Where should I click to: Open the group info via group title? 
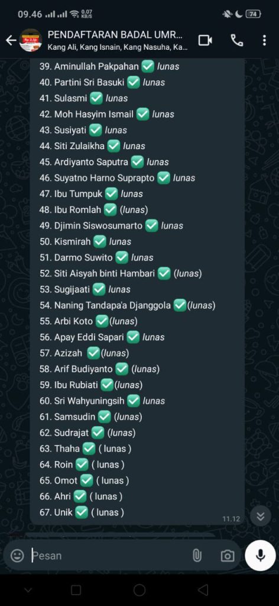[115, 34]
